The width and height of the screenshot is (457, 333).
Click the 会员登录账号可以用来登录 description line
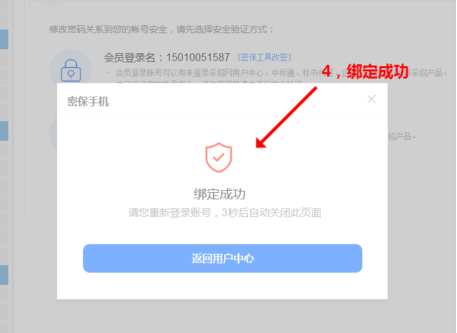pos(277,73)
